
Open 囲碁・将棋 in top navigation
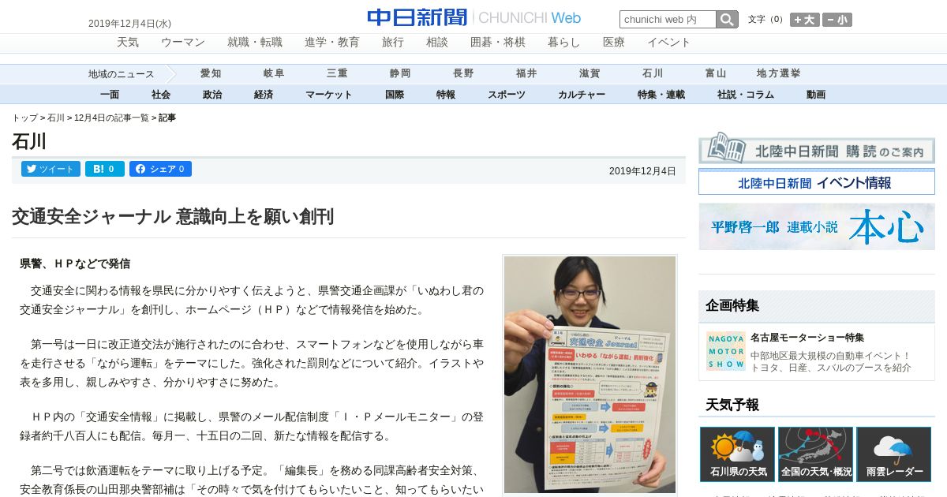click(x=498, y=43)
